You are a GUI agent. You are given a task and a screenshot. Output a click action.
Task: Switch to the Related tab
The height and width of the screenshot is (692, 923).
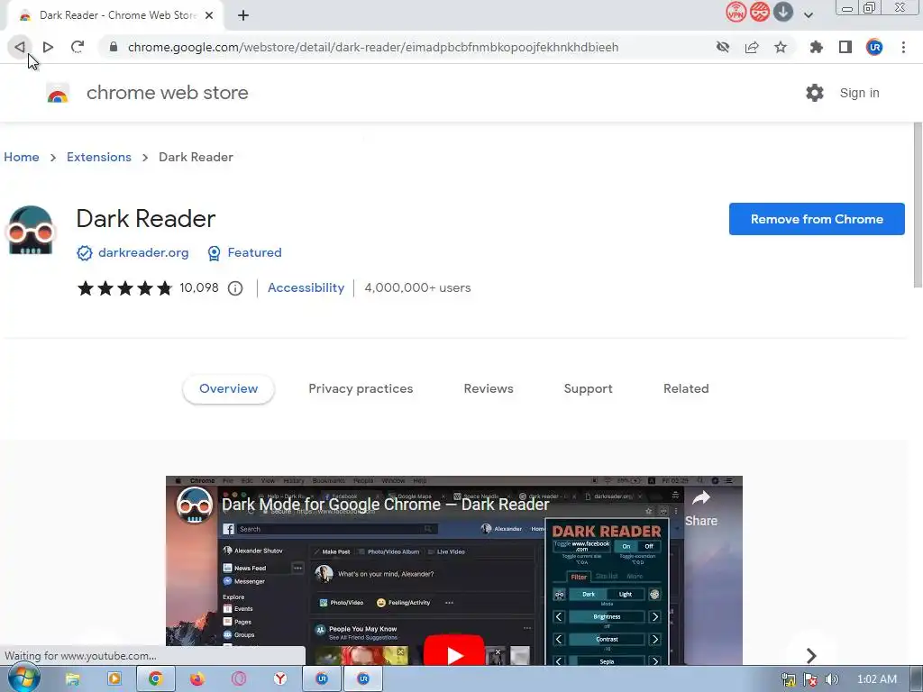tap(686, 388)
